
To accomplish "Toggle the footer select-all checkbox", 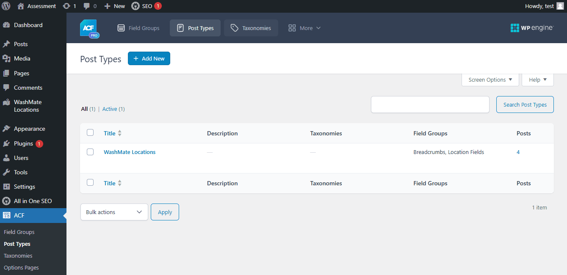I will pyautogui.click(x=90, y=183).
